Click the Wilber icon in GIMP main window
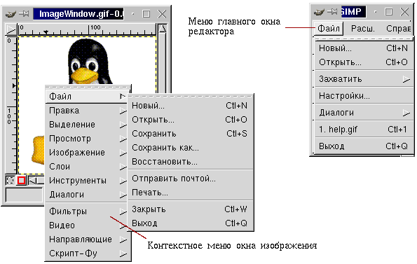417x264 pixels. (x=319, y=12)
